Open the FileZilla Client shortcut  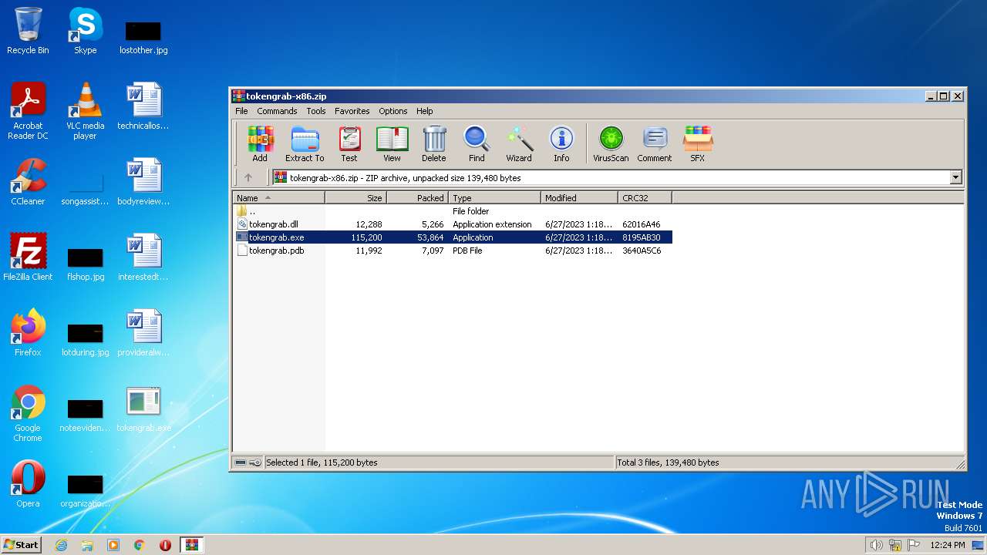coord(28,257)
